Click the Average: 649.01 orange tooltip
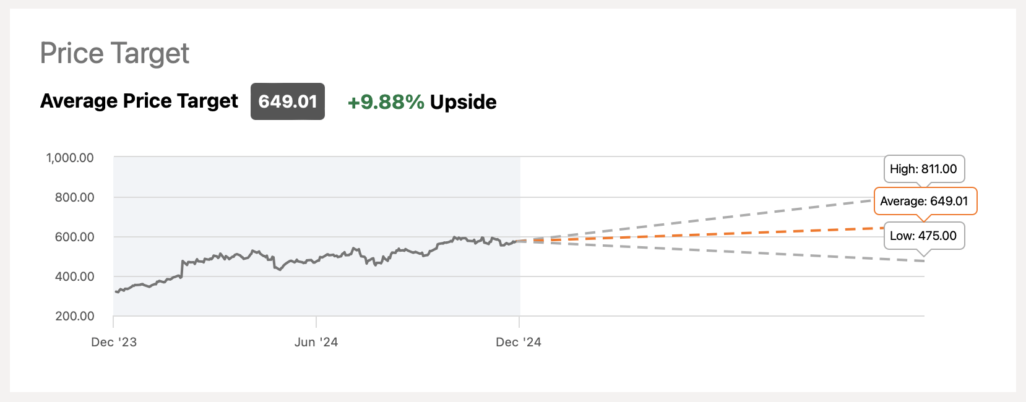Viewport: 1026px width, 402px height. click(x=924, y=201)
